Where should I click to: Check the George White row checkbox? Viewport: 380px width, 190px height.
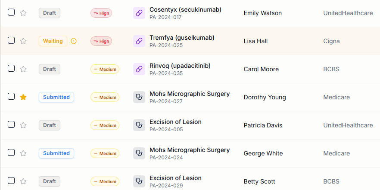[11, 153]
